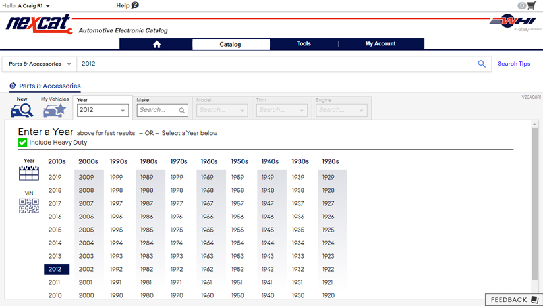This screenshot has height=306, width=543.
Task: Select year 2005
Action: click(86, 230)
